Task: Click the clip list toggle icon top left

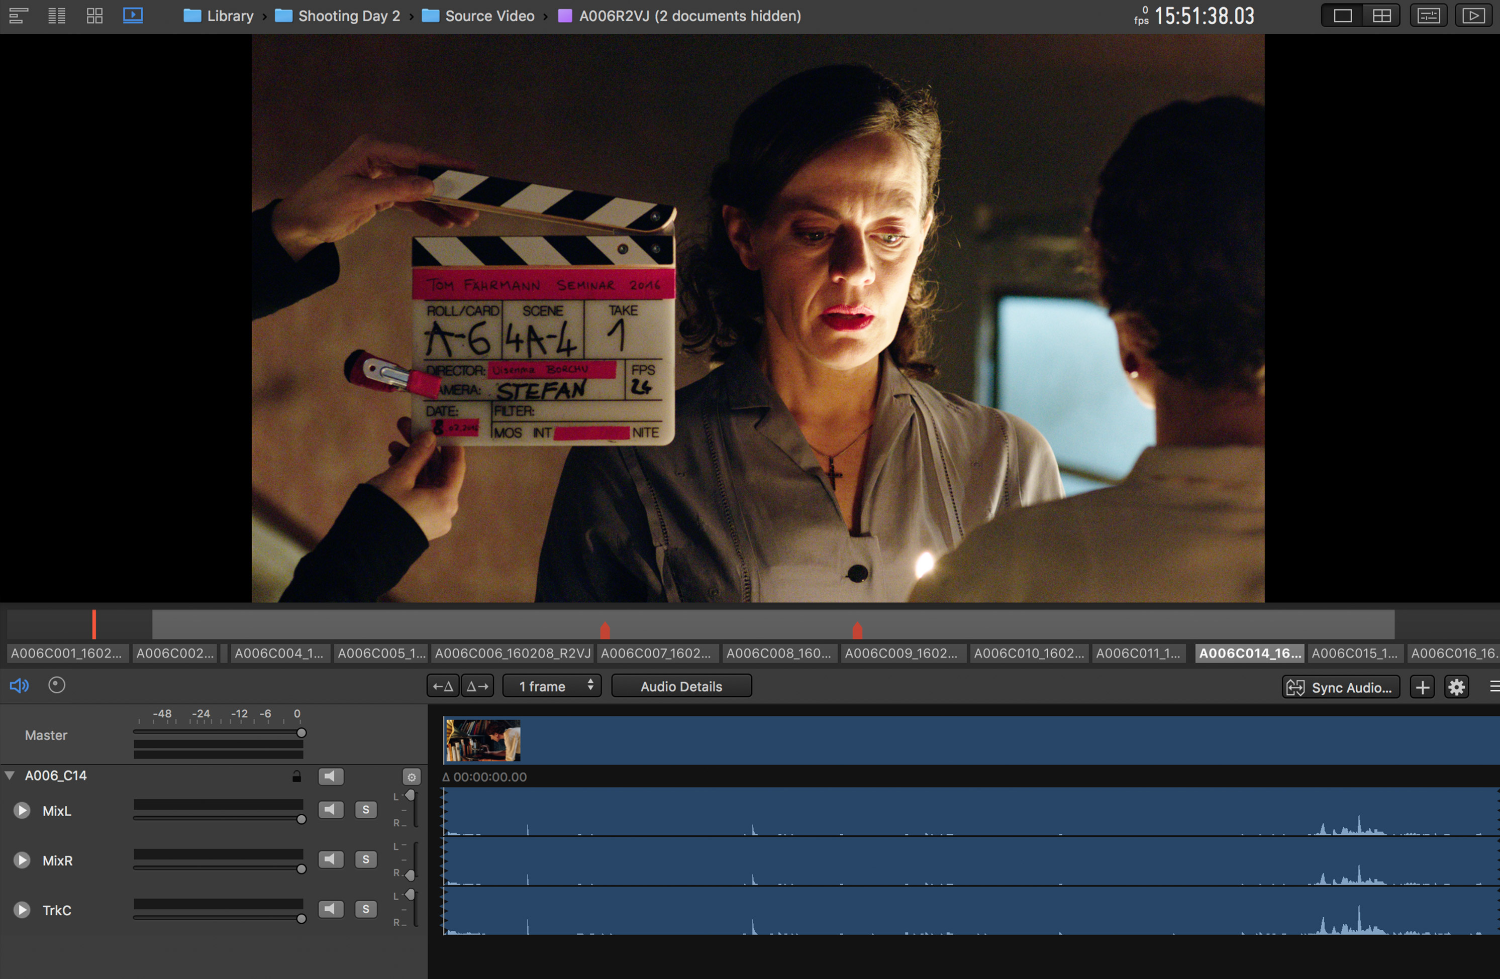Action: click(57, 15)
